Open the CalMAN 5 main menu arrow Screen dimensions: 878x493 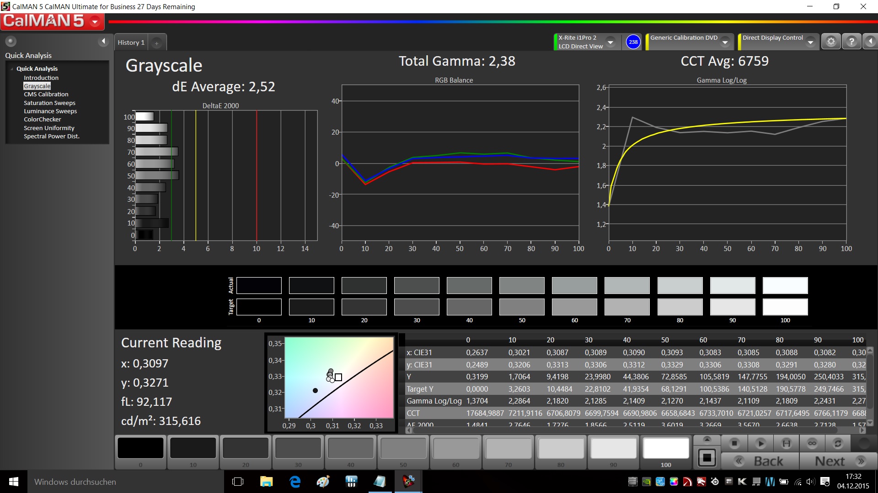[x=95, y=21]
